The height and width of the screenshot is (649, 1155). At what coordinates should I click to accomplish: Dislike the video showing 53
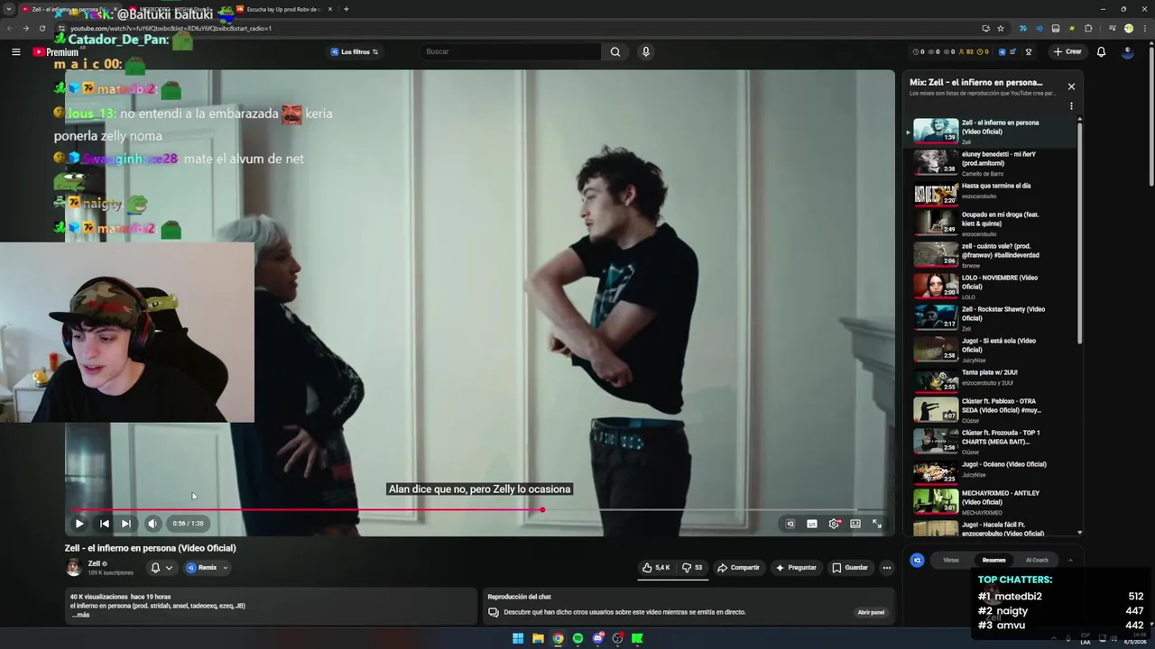pyautogui.click(x=691, y=568)
